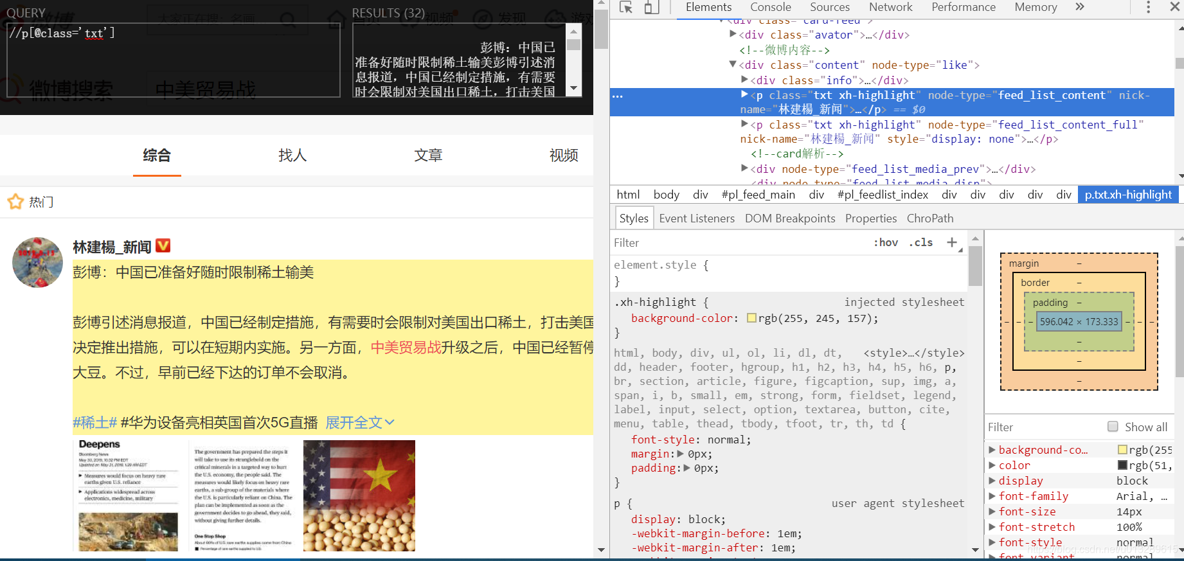Select #pl_feedlist_index in DOM breadcrumb

(x=883, y=195)
